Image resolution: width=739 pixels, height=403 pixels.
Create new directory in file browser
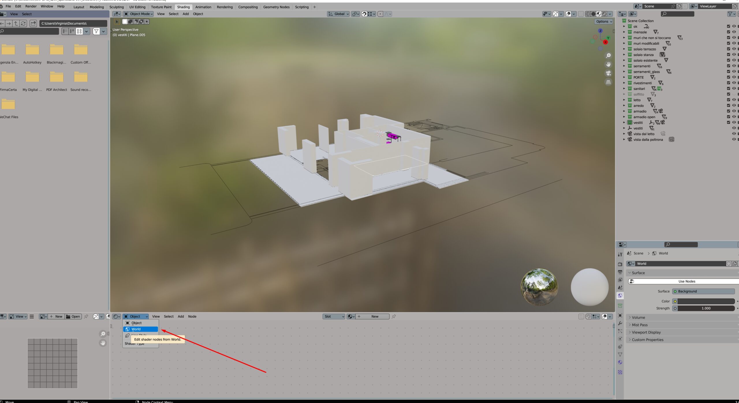[x=33, y=23]
